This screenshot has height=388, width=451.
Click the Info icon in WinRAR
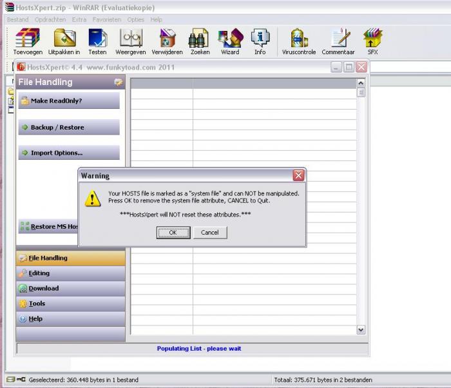click(260, 41)
